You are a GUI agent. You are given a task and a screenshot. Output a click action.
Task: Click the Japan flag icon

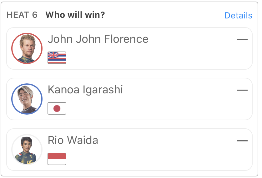pos(57,108)
